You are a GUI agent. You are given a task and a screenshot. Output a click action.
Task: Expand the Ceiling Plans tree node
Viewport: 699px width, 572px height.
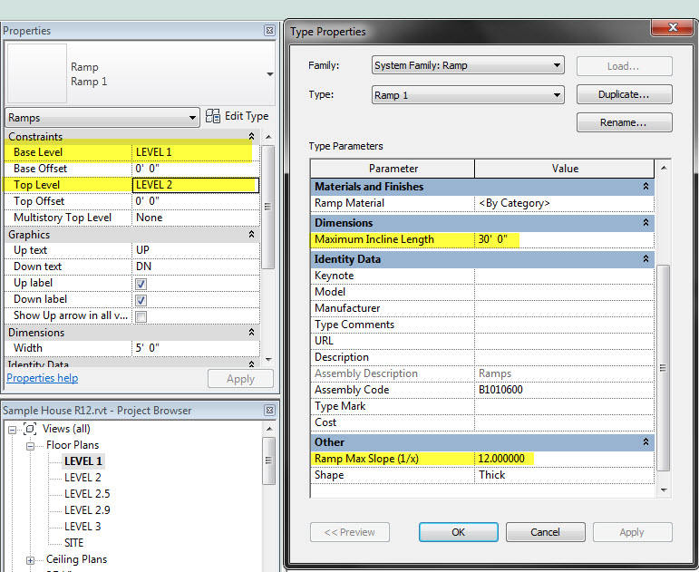click(32, 559)
